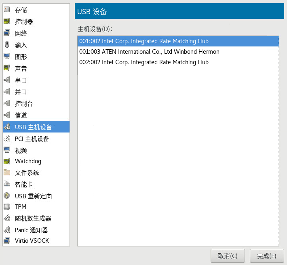This screenshot has width=287, height=265.
Task: Select the 智能卡 entry
Action: coord(36,184)
